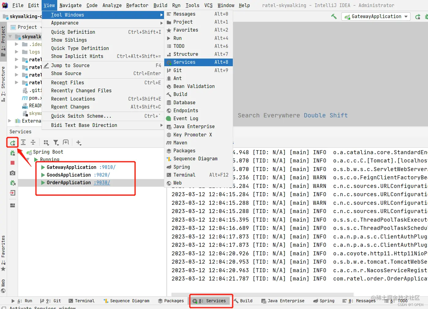
Task: Open the :9030/ link for OrderApplication
Action: [x=102, y=182]
